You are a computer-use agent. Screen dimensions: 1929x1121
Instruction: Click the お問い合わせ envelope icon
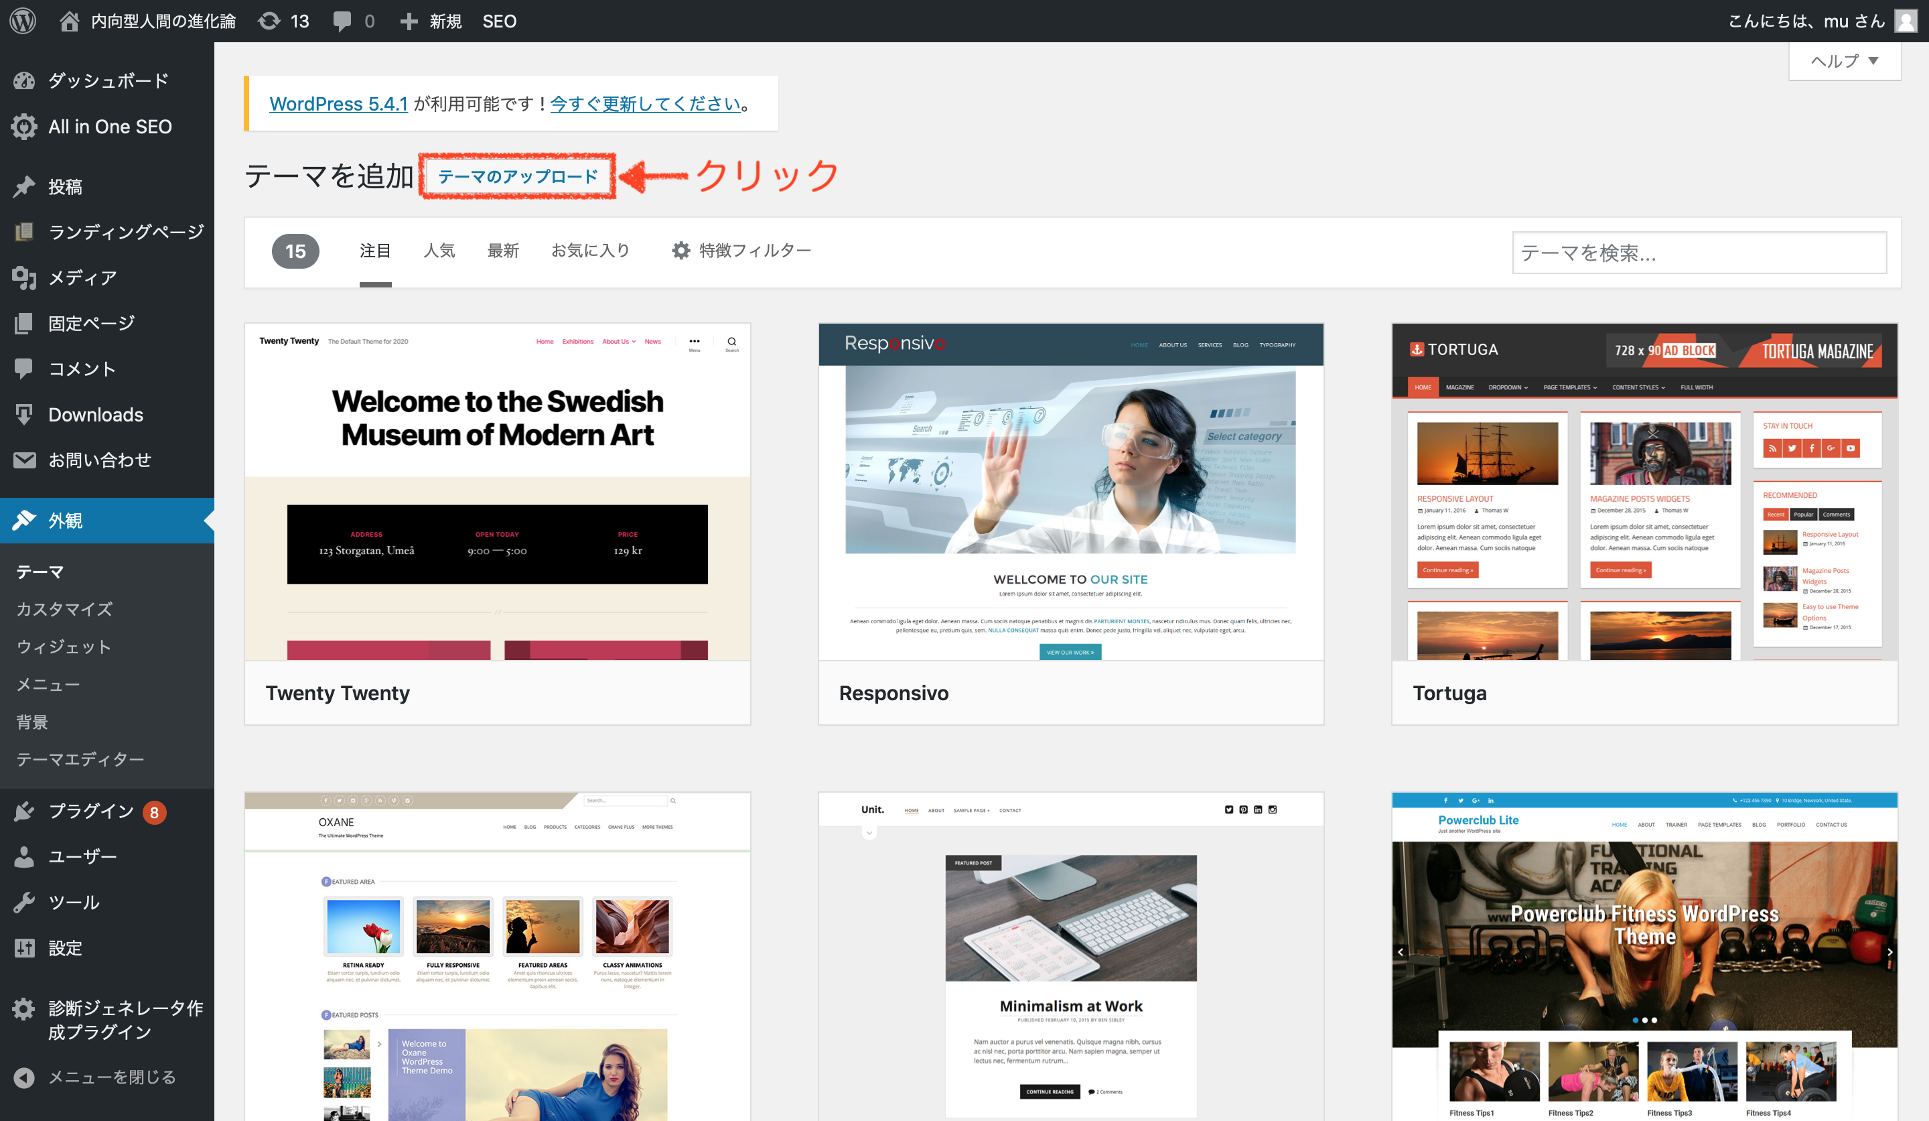pos(25,460)
